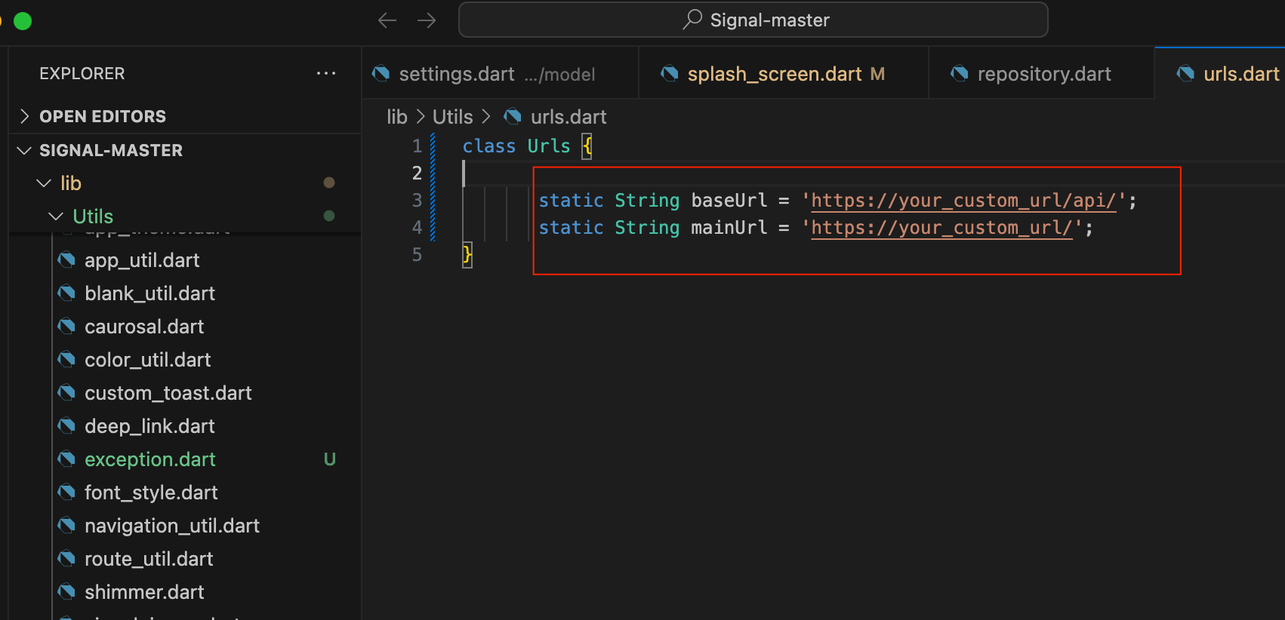Viewport: 1285px width, 620px height.
Task: Click Dart icon on settings.dart tab
Action: pyautogui.click(x=381, y=74)
